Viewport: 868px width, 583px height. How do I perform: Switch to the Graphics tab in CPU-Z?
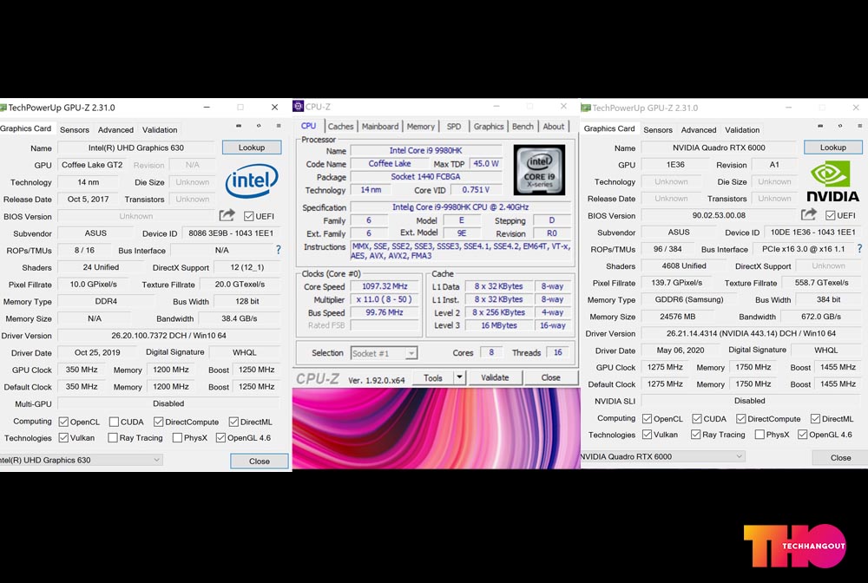[x=489, y=126]
